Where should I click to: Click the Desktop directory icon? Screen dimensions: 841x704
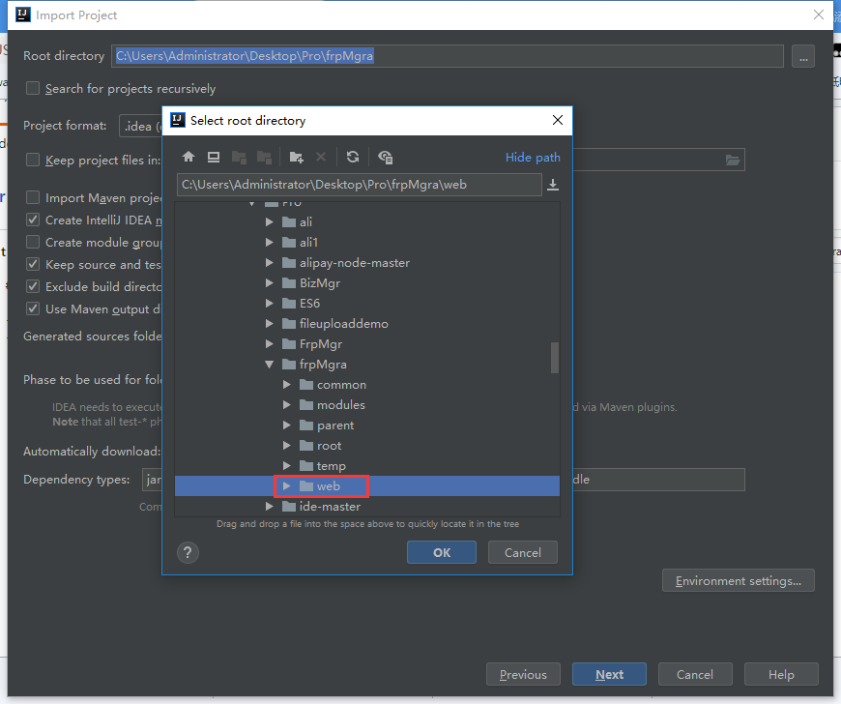click(x=214, y=157)
